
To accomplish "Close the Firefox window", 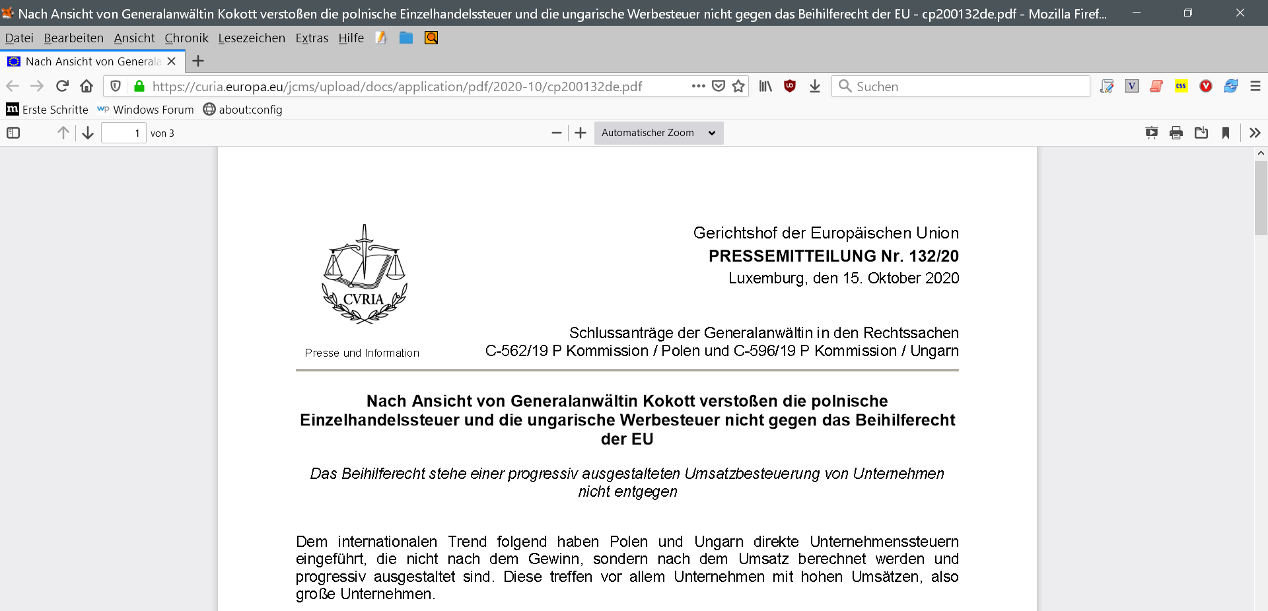I will pos(1240,13).
